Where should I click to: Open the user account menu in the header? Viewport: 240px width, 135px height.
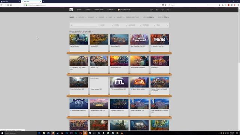click(124, 10)
